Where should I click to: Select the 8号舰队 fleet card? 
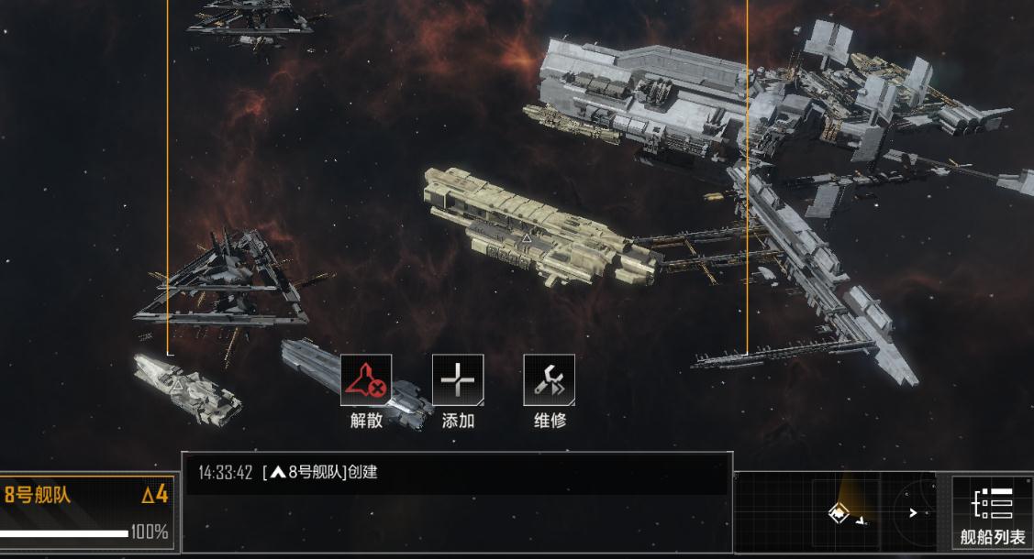click(x=87, y=512)
